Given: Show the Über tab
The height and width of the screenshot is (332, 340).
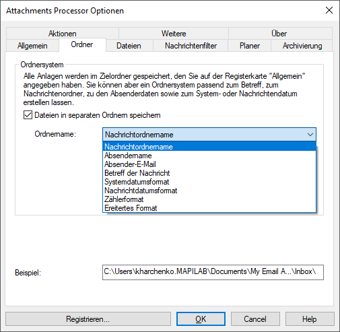Looking at the screenshot, I should [279, 34].
